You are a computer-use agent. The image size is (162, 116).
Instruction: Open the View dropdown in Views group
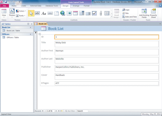point(4,13)
